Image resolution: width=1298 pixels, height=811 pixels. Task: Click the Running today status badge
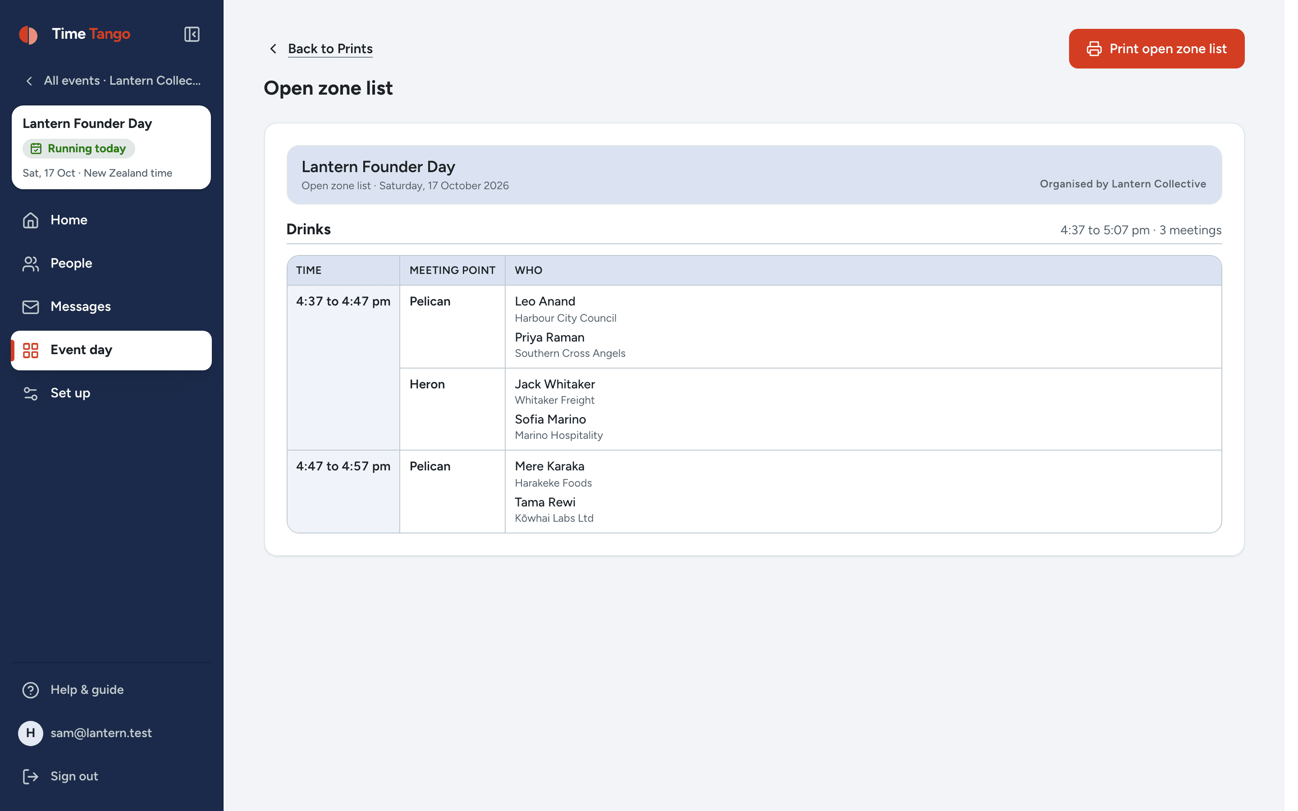(x=78, y=149)
